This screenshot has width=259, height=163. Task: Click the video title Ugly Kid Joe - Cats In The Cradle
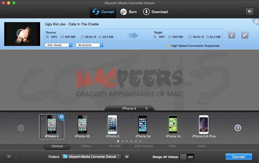[72, 24]
